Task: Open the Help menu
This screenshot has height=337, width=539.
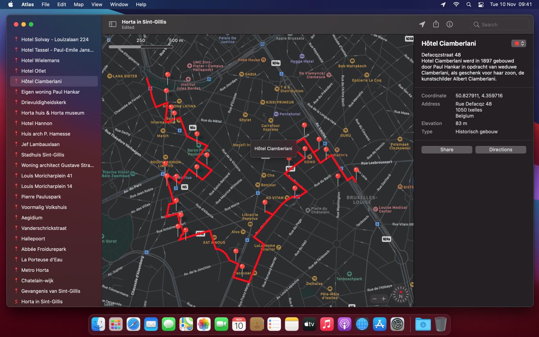Action: coord(141,4)
